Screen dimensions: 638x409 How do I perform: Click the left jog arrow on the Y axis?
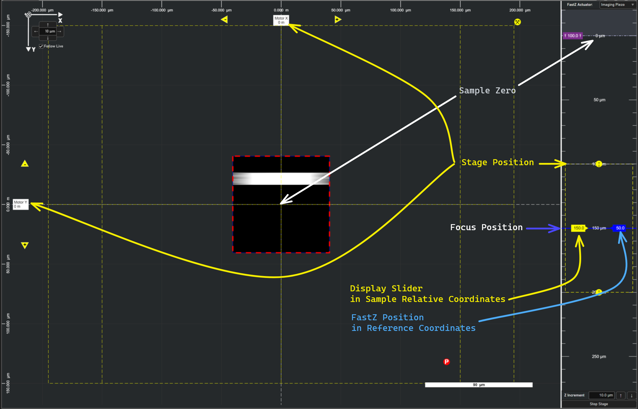tap(36, 32)
